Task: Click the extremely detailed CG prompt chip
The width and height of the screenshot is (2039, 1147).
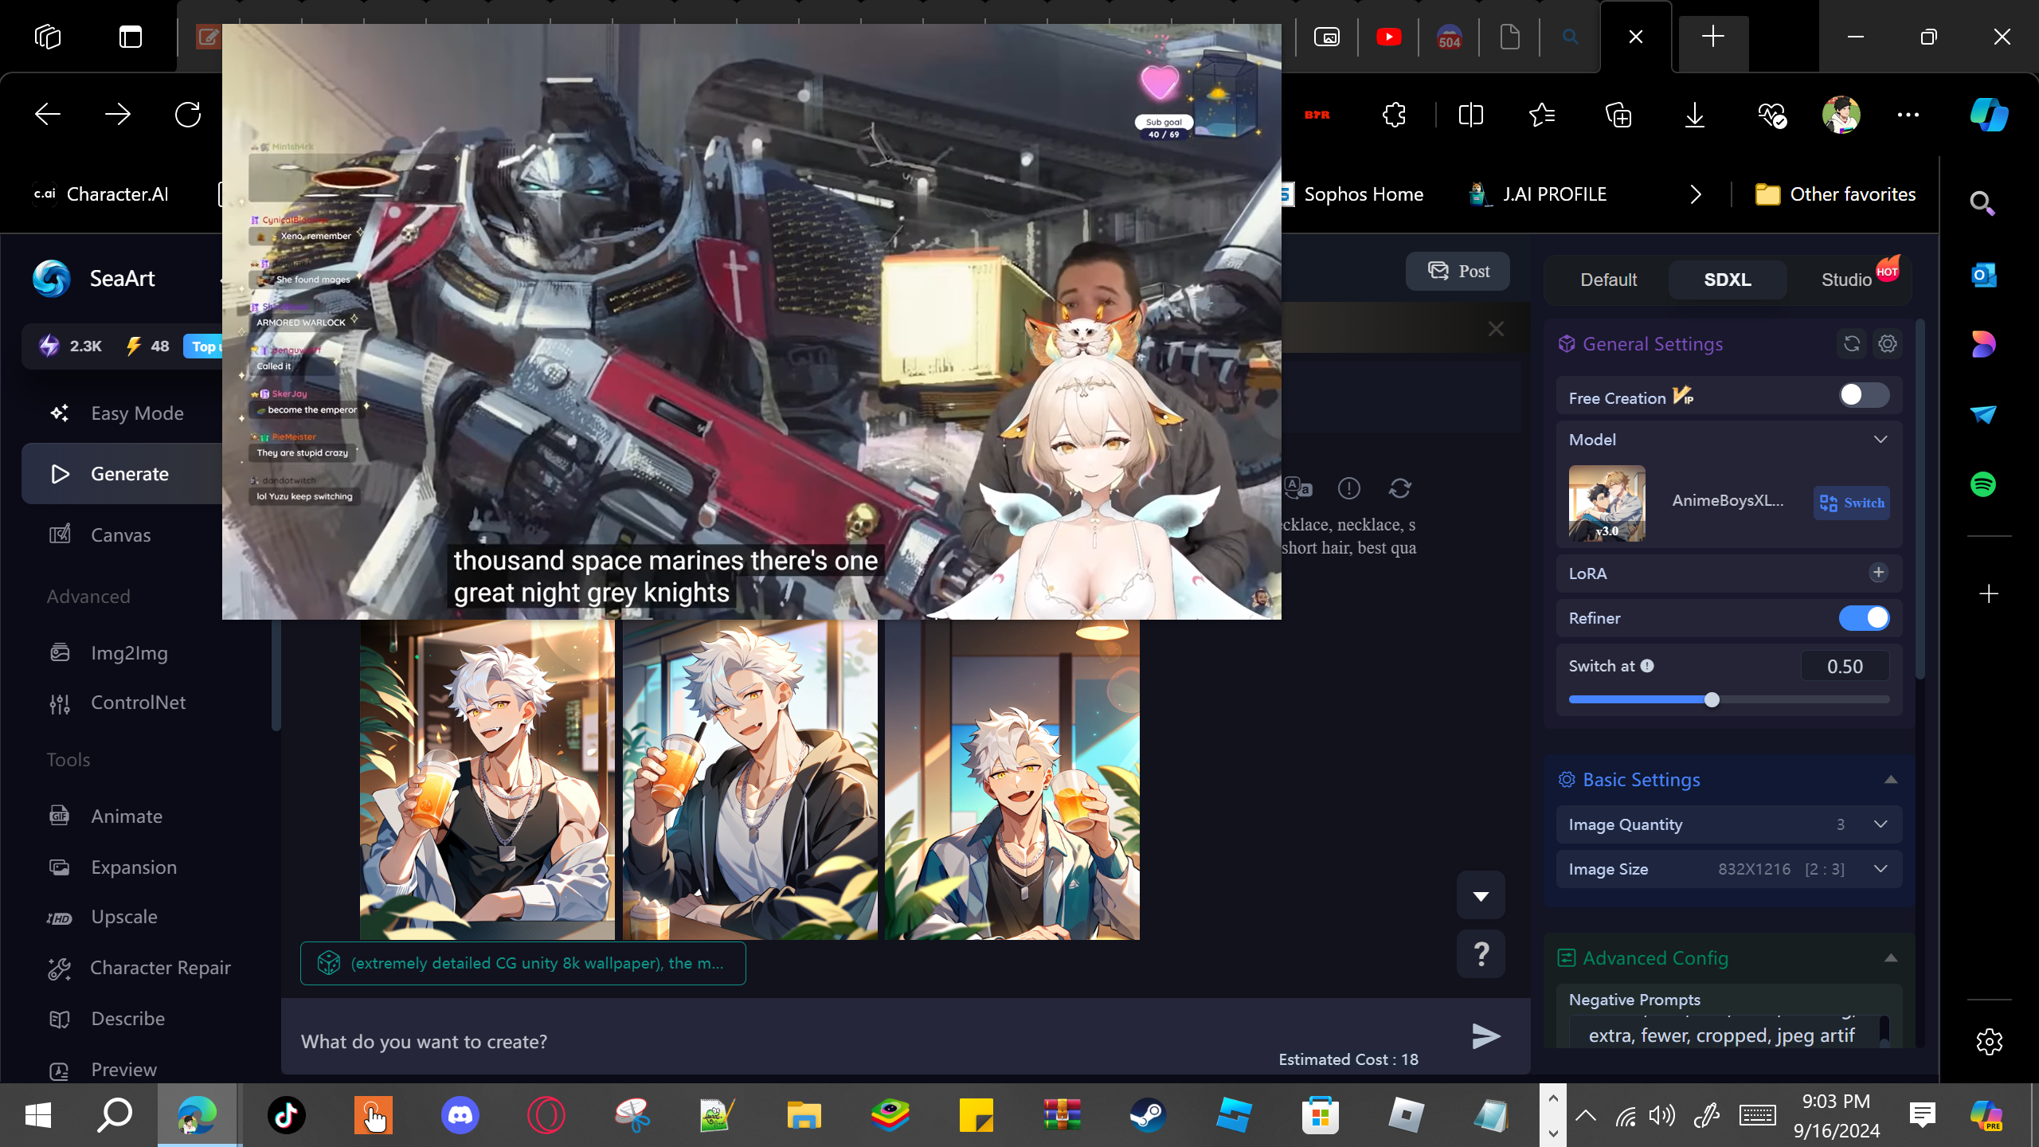Action: point(522,963)
